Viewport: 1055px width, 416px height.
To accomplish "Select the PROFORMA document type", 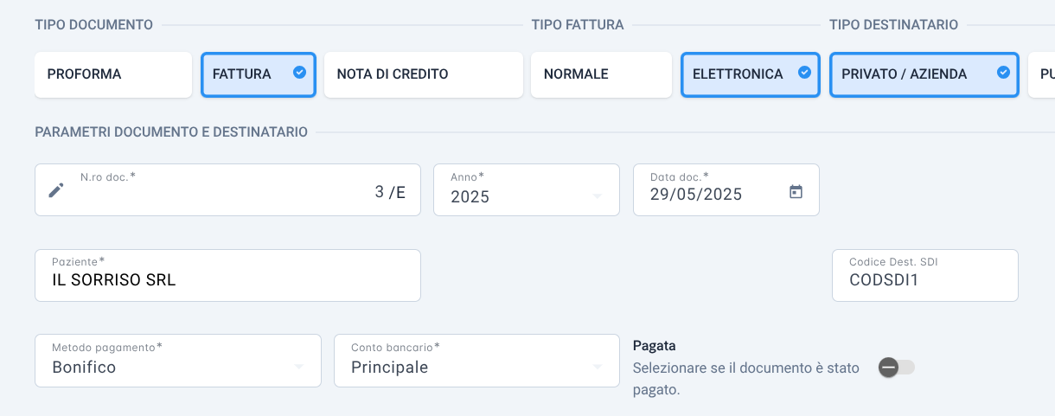I will [113, 74].
